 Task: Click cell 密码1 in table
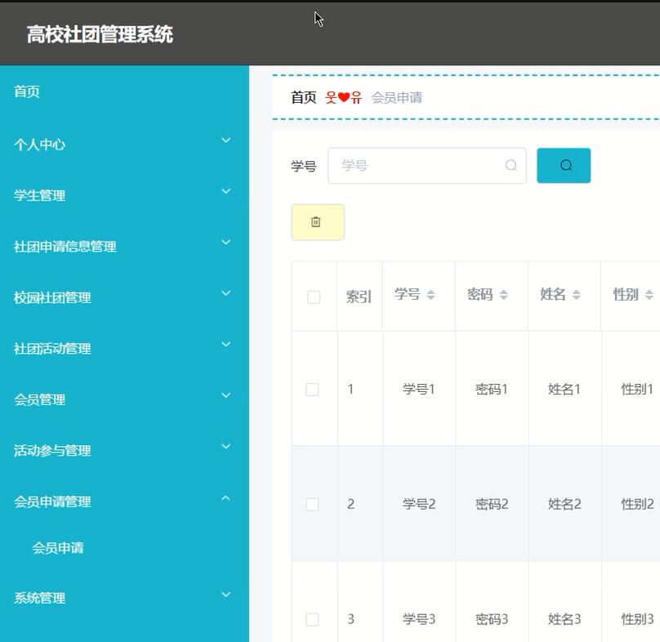[x=492, y=389]
